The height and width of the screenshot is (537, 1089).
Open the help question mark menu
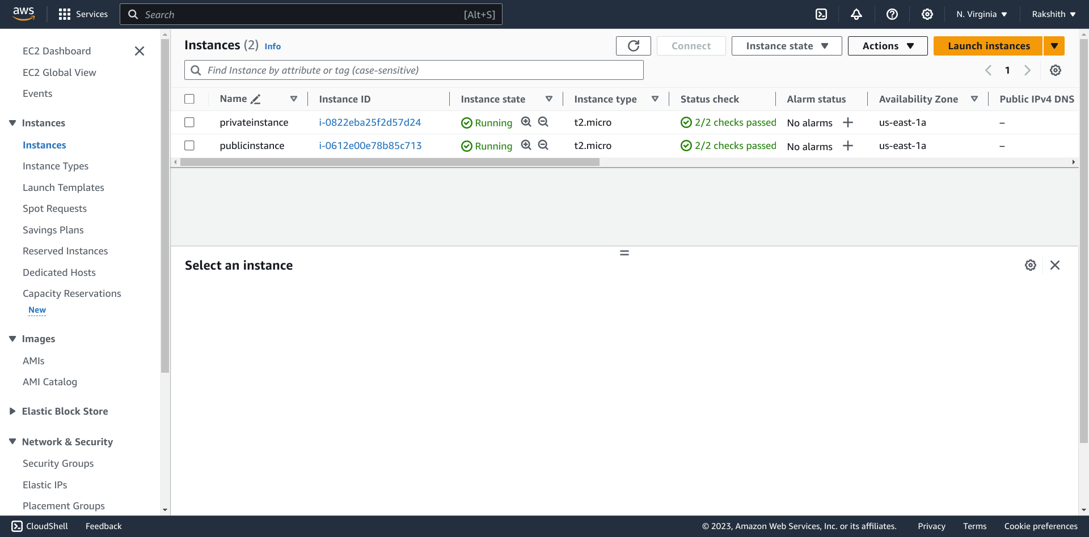(892, 14)
